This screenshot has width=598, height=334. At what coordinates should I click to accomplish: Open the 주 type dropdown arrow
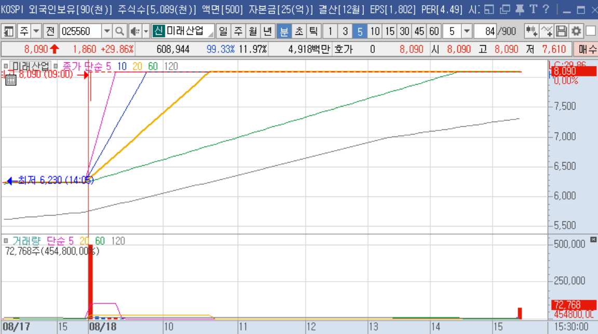36,31
